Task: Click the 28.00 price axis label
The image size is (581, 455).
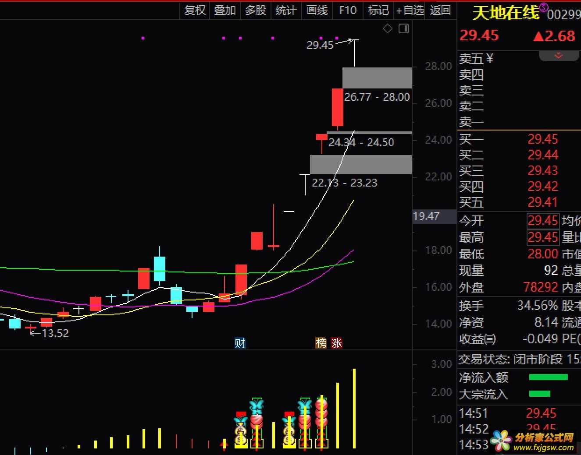Action: coord(438,66)
